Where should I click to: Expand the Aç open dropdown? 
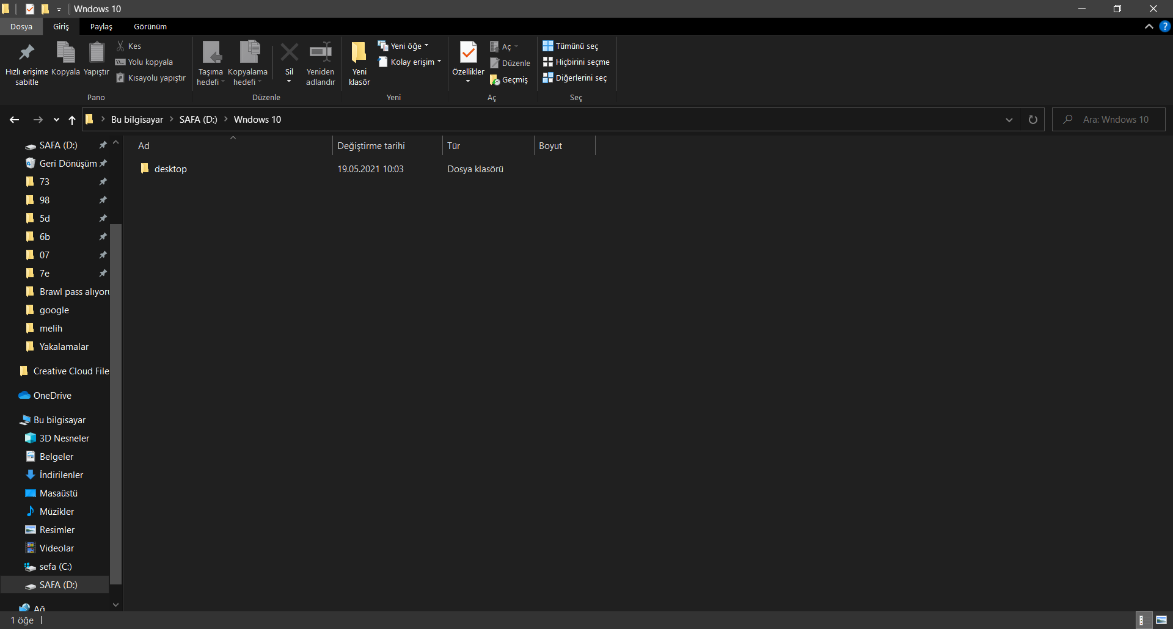[x=504, y=46]
